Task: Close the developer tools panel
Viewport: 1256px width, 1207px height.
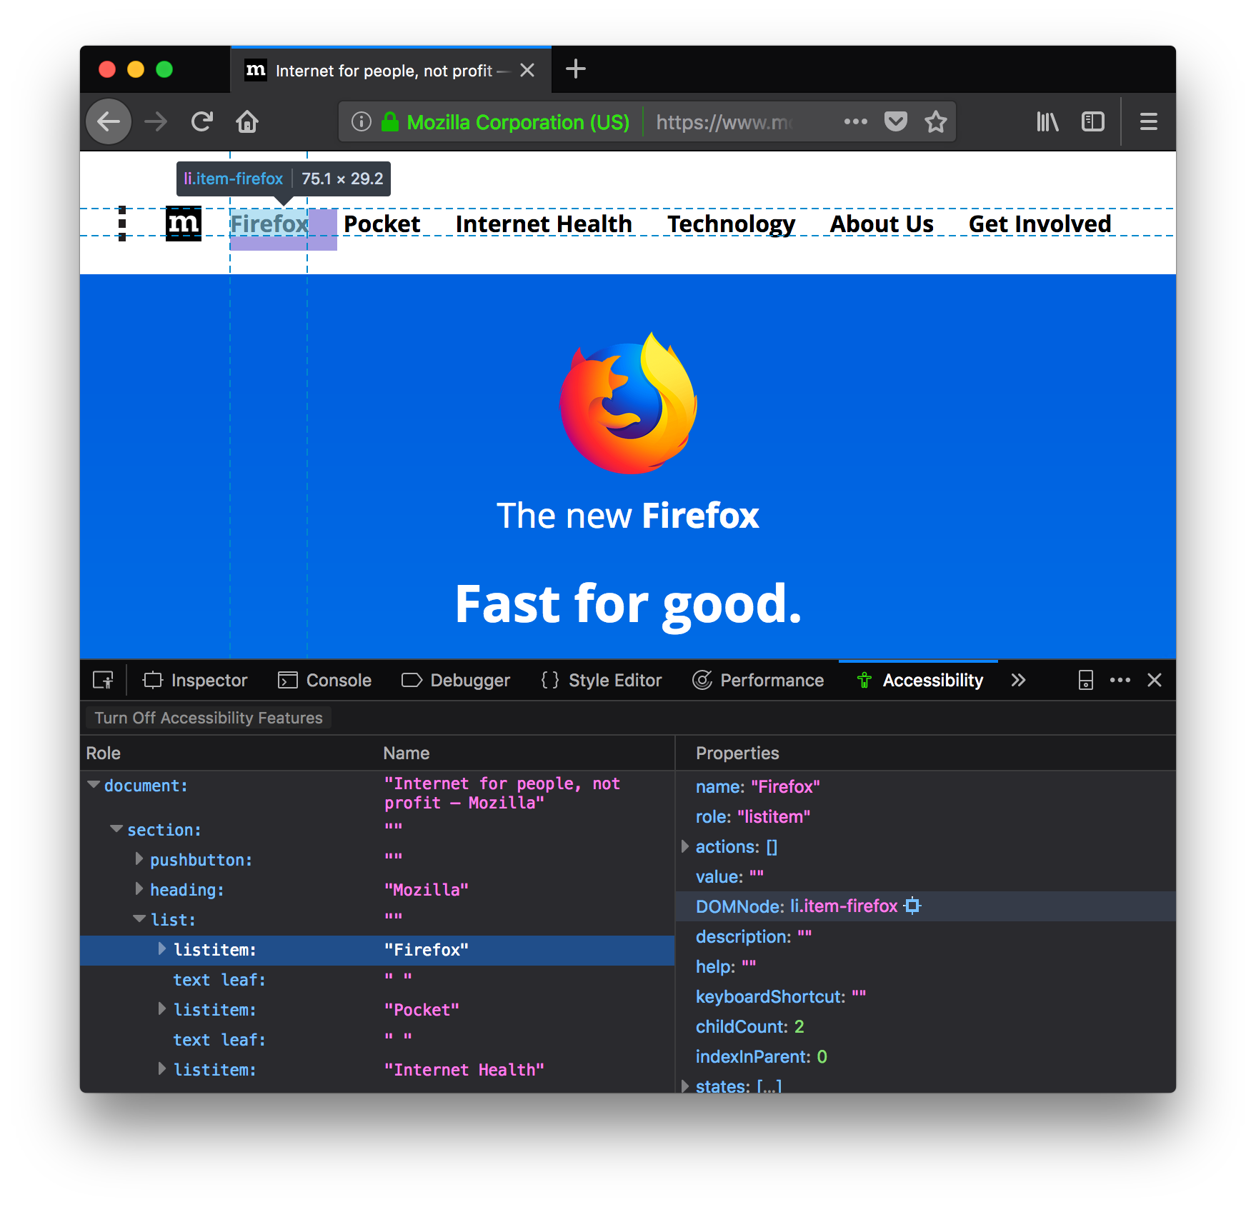Action: [1155, 680]
